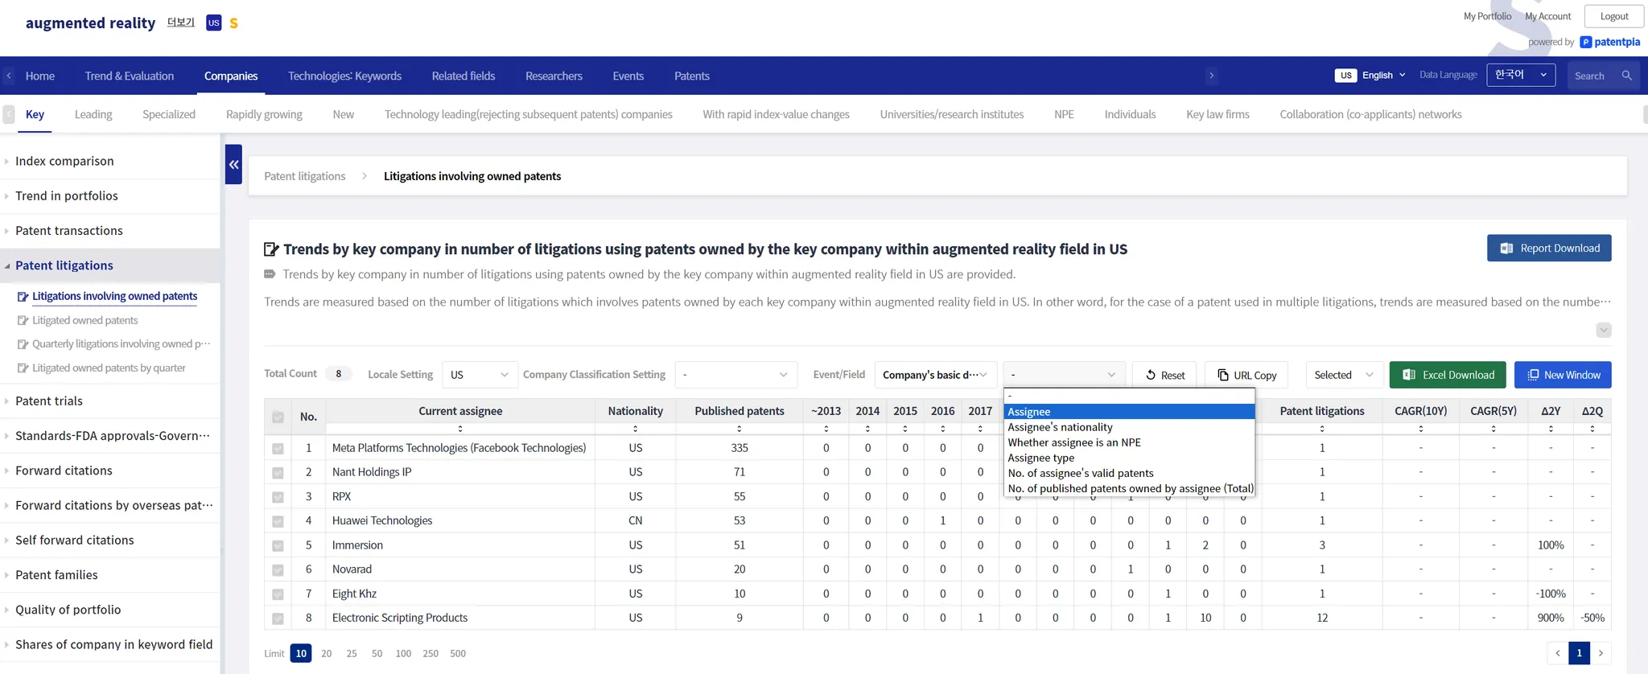Expand Quality of portfolio in sidebar
The width and height of the screenshot is (1648, 674).
click(68, 610)
